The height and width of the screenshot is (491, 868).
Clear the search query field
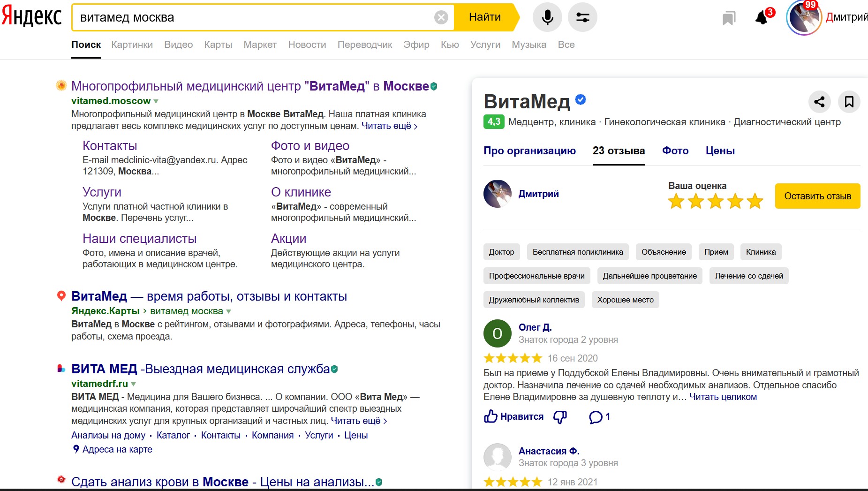441,17
